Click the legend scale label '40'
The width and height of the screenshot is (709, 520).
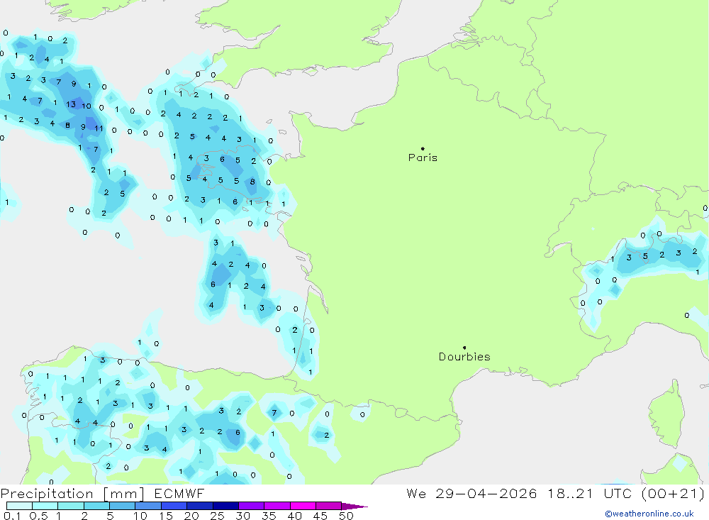coord(294,516)
